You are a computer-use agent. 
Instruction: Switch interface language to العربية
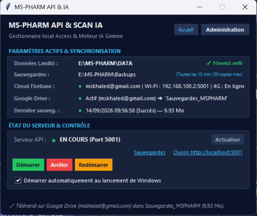click(186, 30)
